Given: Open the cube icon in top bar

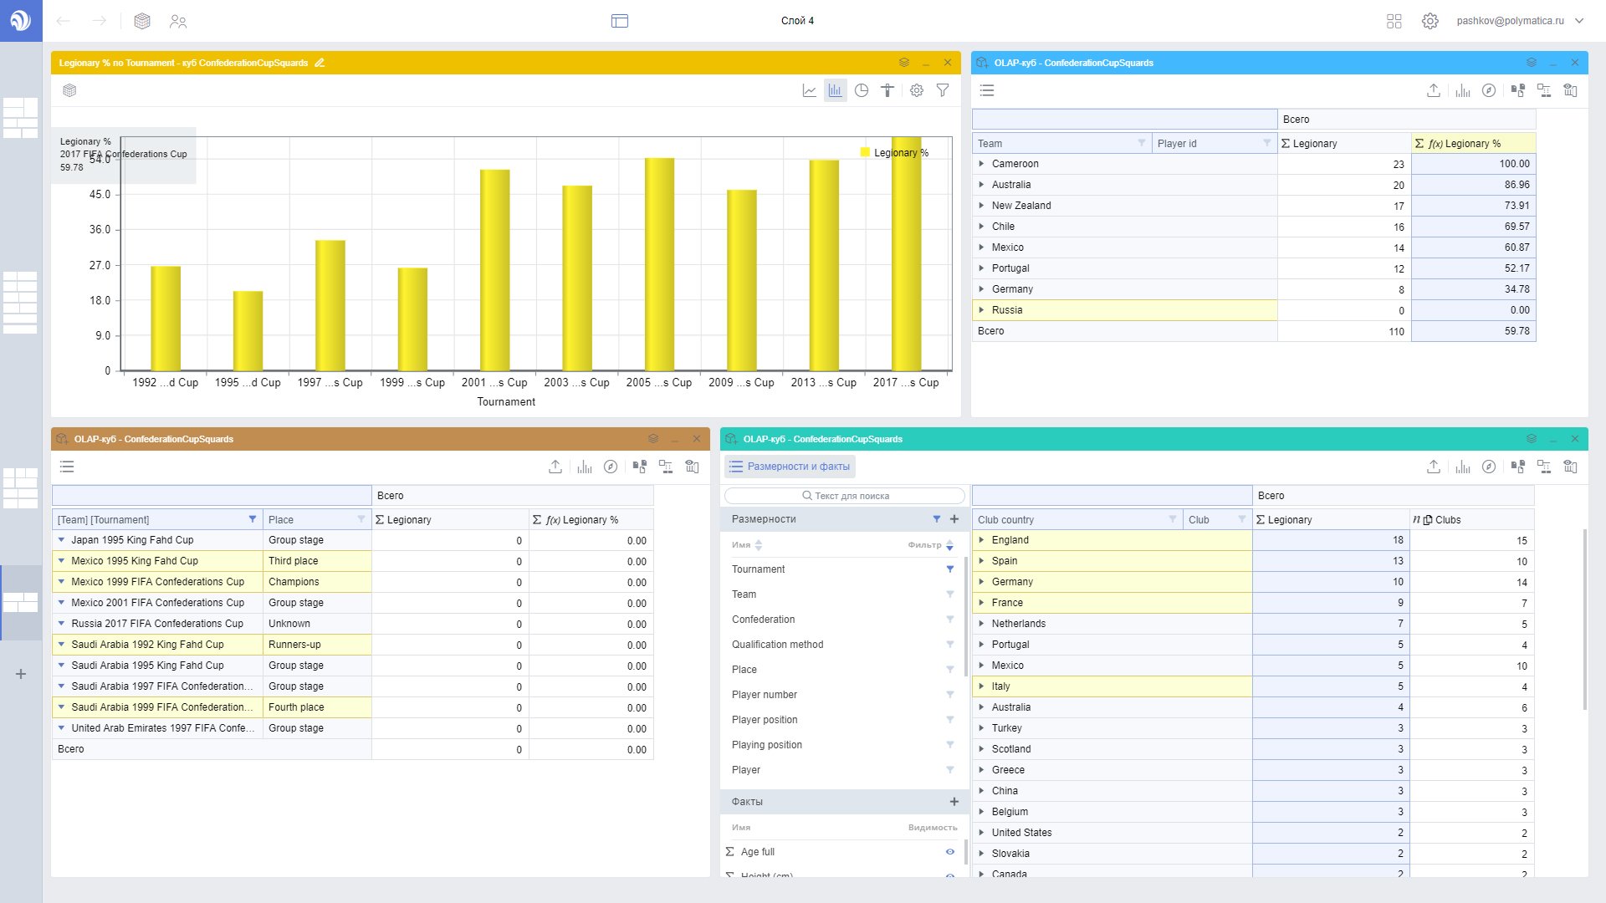Looking at the screenshot, I should point(142,21).
